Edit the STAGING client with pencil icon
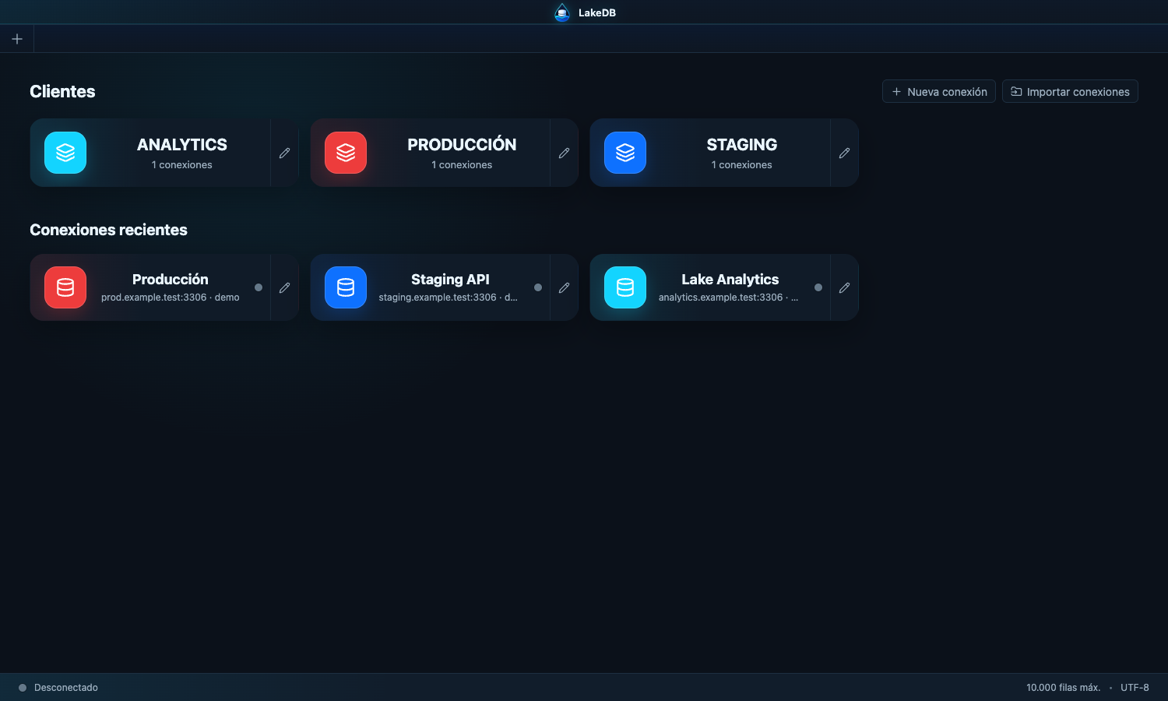 [x=844, y=153]
